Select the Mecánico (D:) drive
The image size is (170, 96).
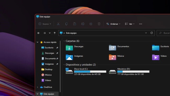coord(129,71)
